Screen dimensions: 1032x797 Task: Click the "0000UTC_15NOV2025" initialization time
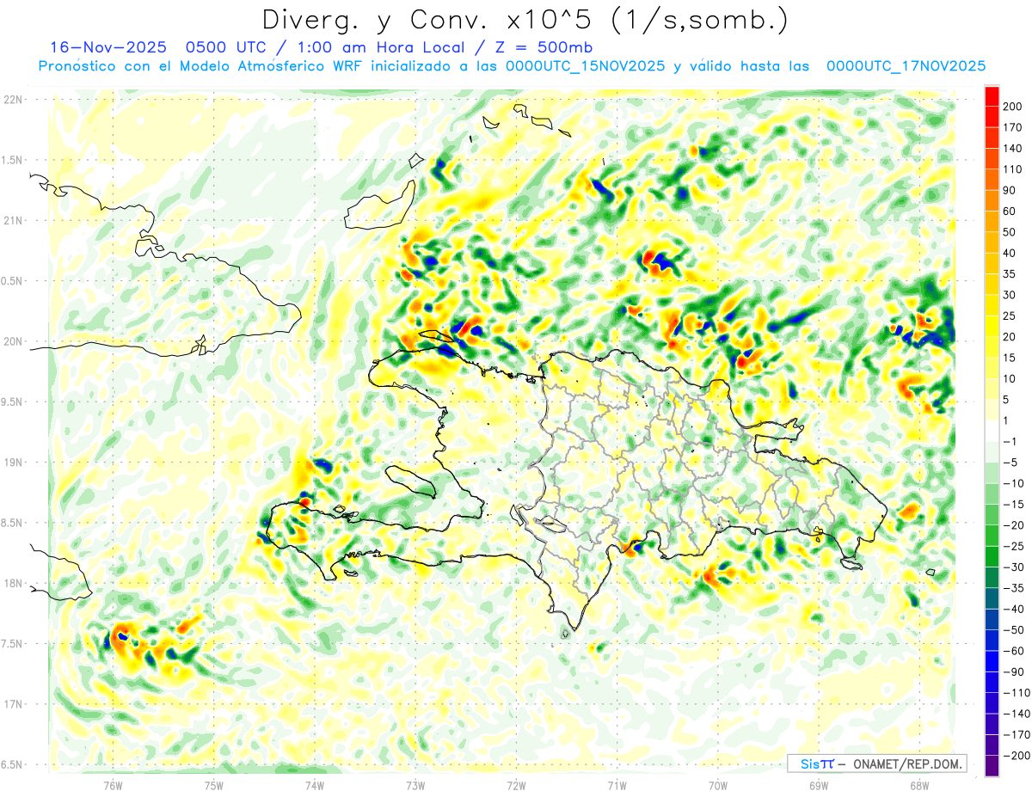(585, 66)
